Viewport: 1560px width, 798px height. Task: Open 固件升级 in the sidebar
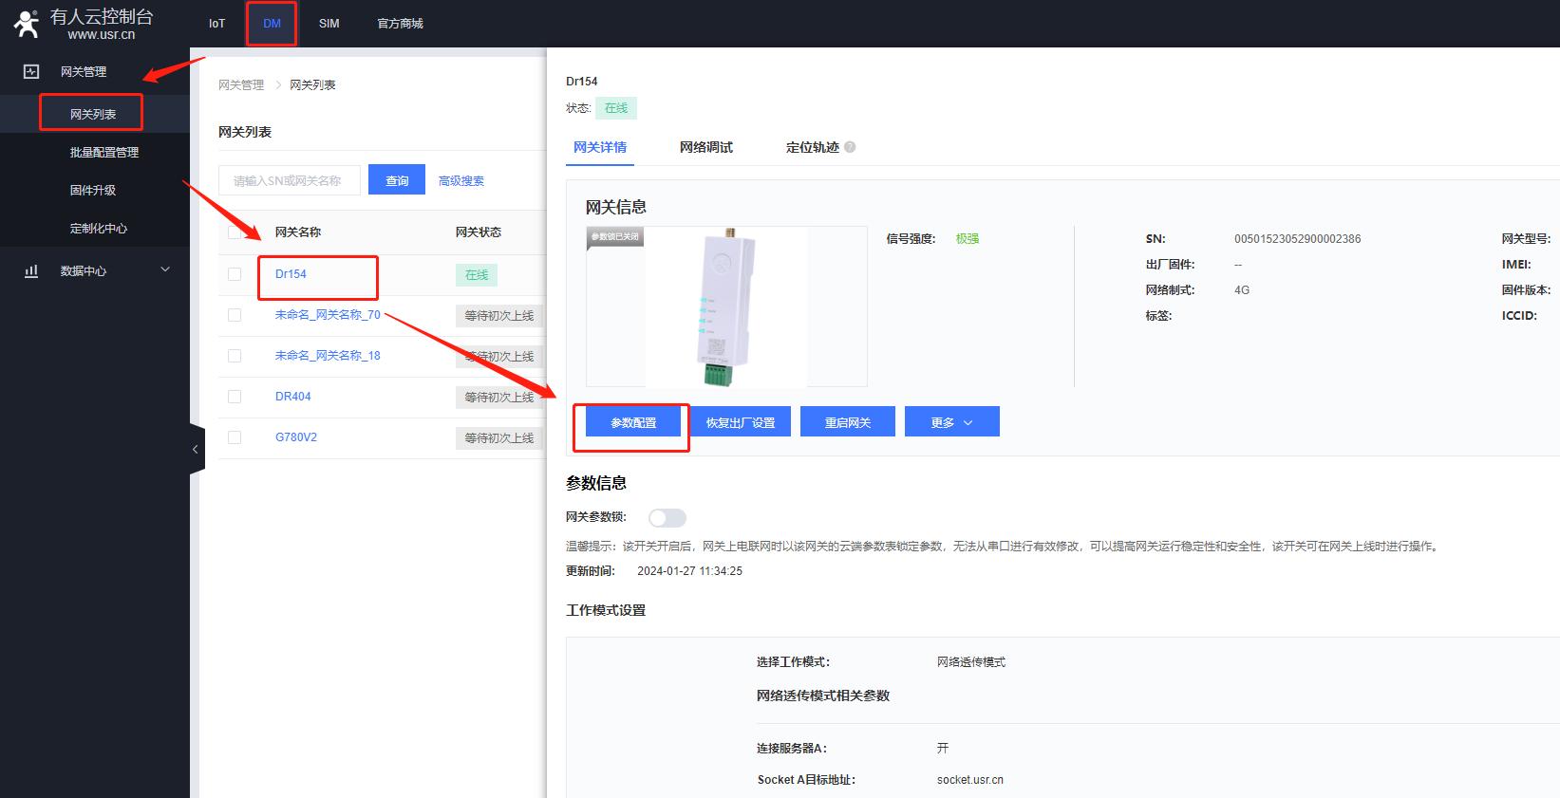tap(93, 190)
